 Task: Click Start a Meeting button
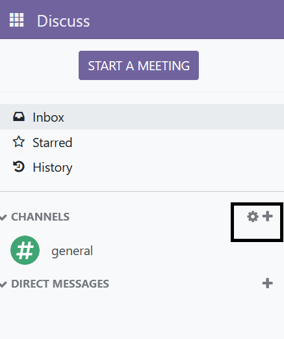click(x=138, y=66)
